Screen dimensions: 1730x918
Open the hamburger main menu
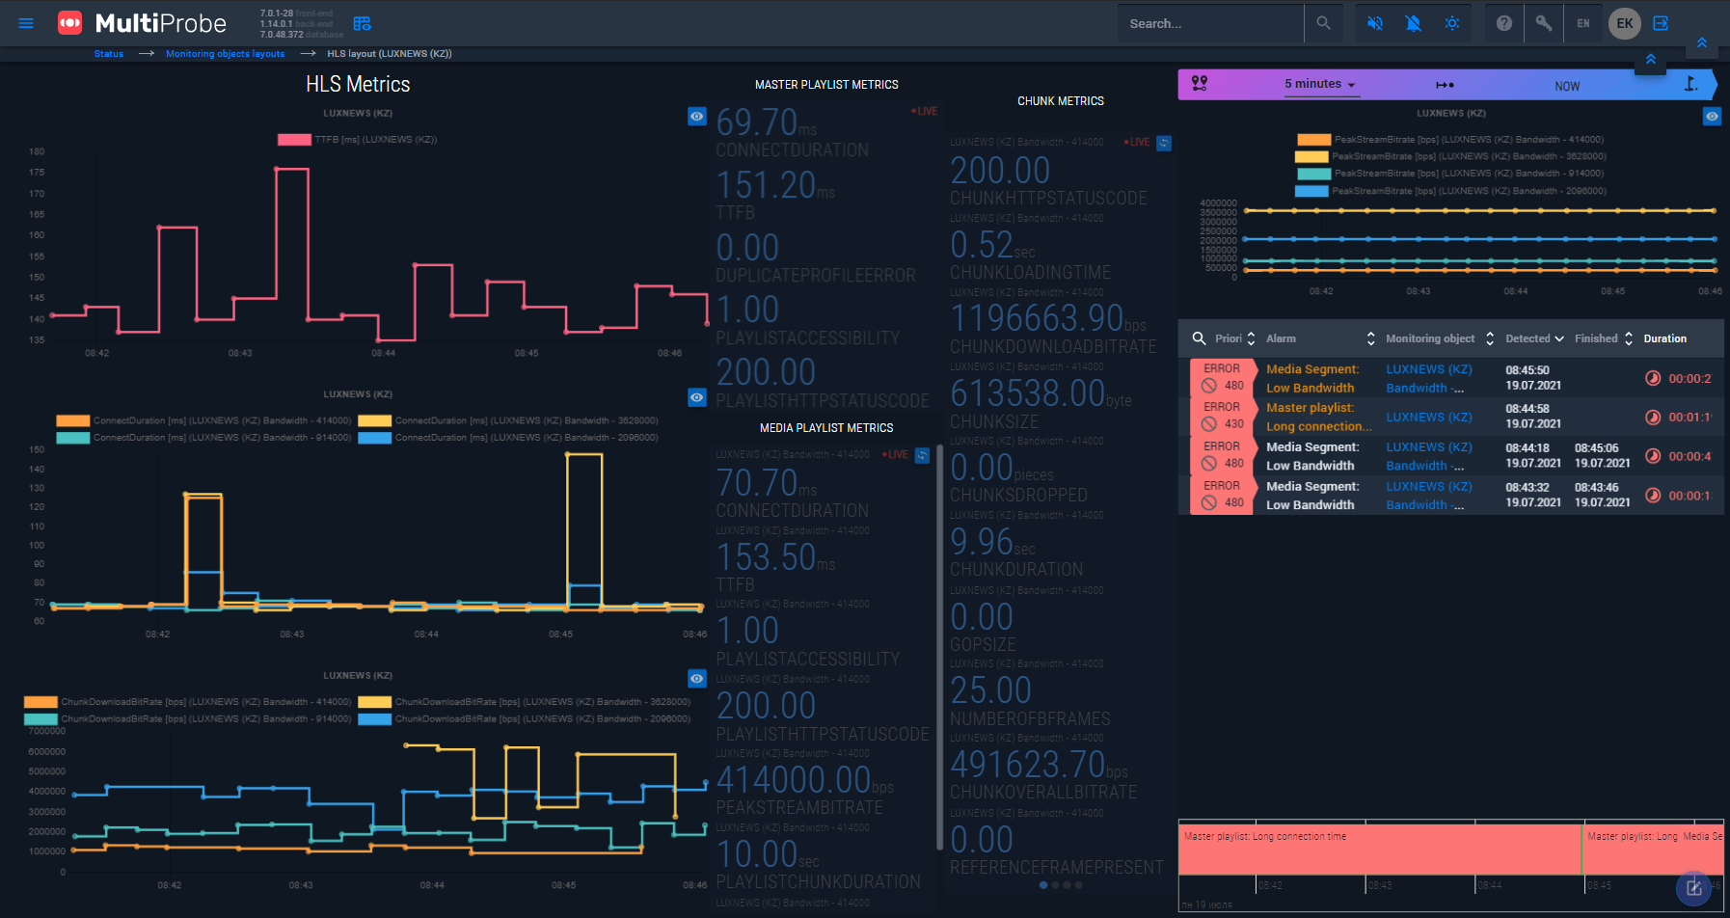click(x=26, y=23)
